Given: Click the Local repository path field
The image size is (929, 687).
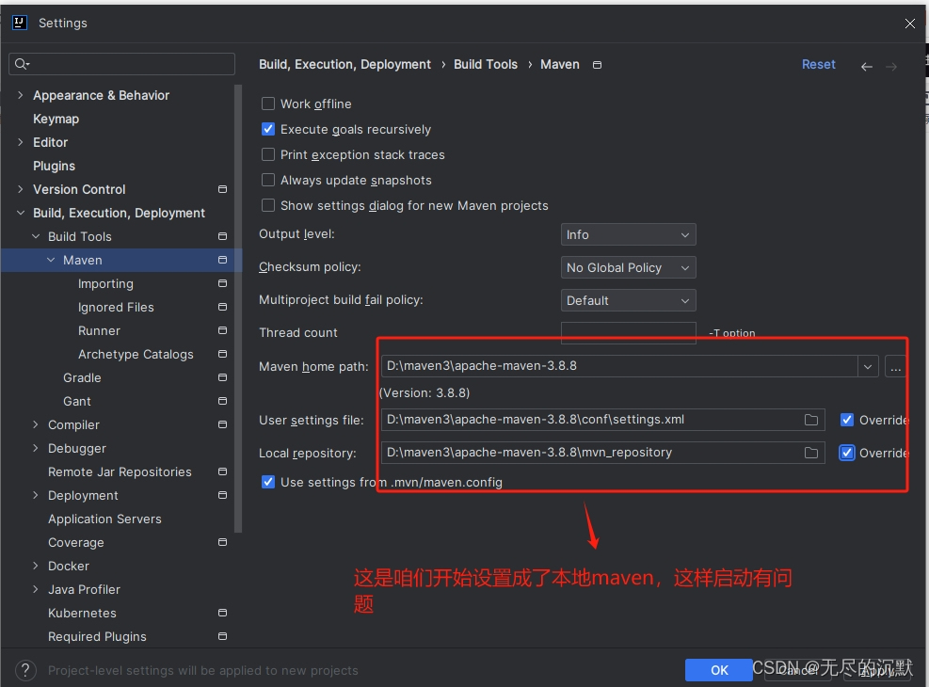Looking at the screenshot, I should (602, 453).
